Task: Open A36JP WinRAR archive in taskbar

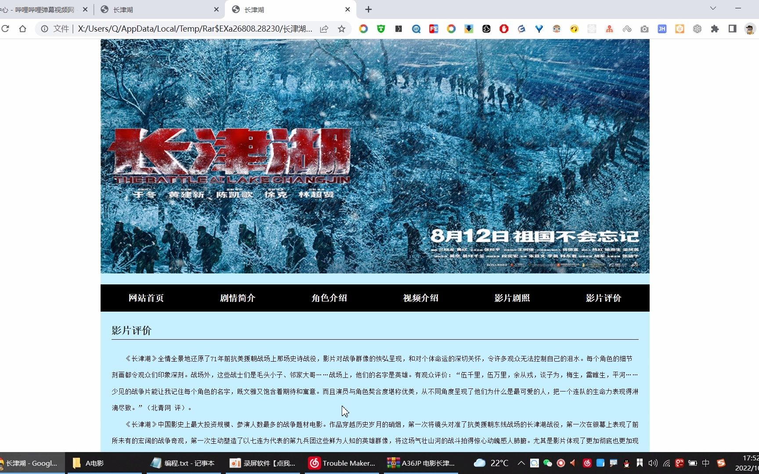Action: click(421, 463)
